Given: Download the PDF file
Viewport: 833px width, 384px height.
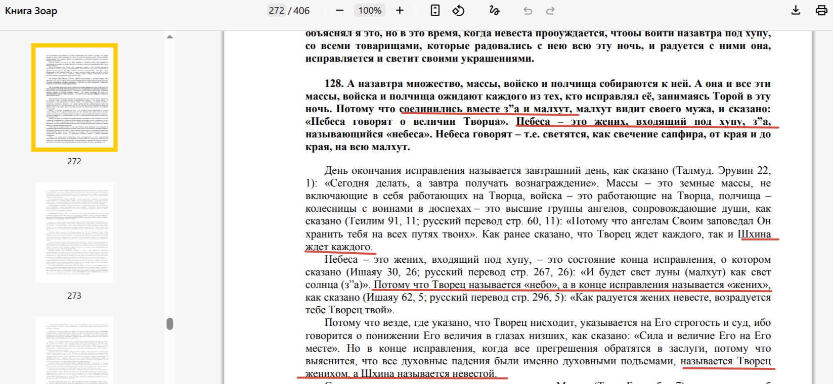Looking at the screenshot, I should [796, 11].
